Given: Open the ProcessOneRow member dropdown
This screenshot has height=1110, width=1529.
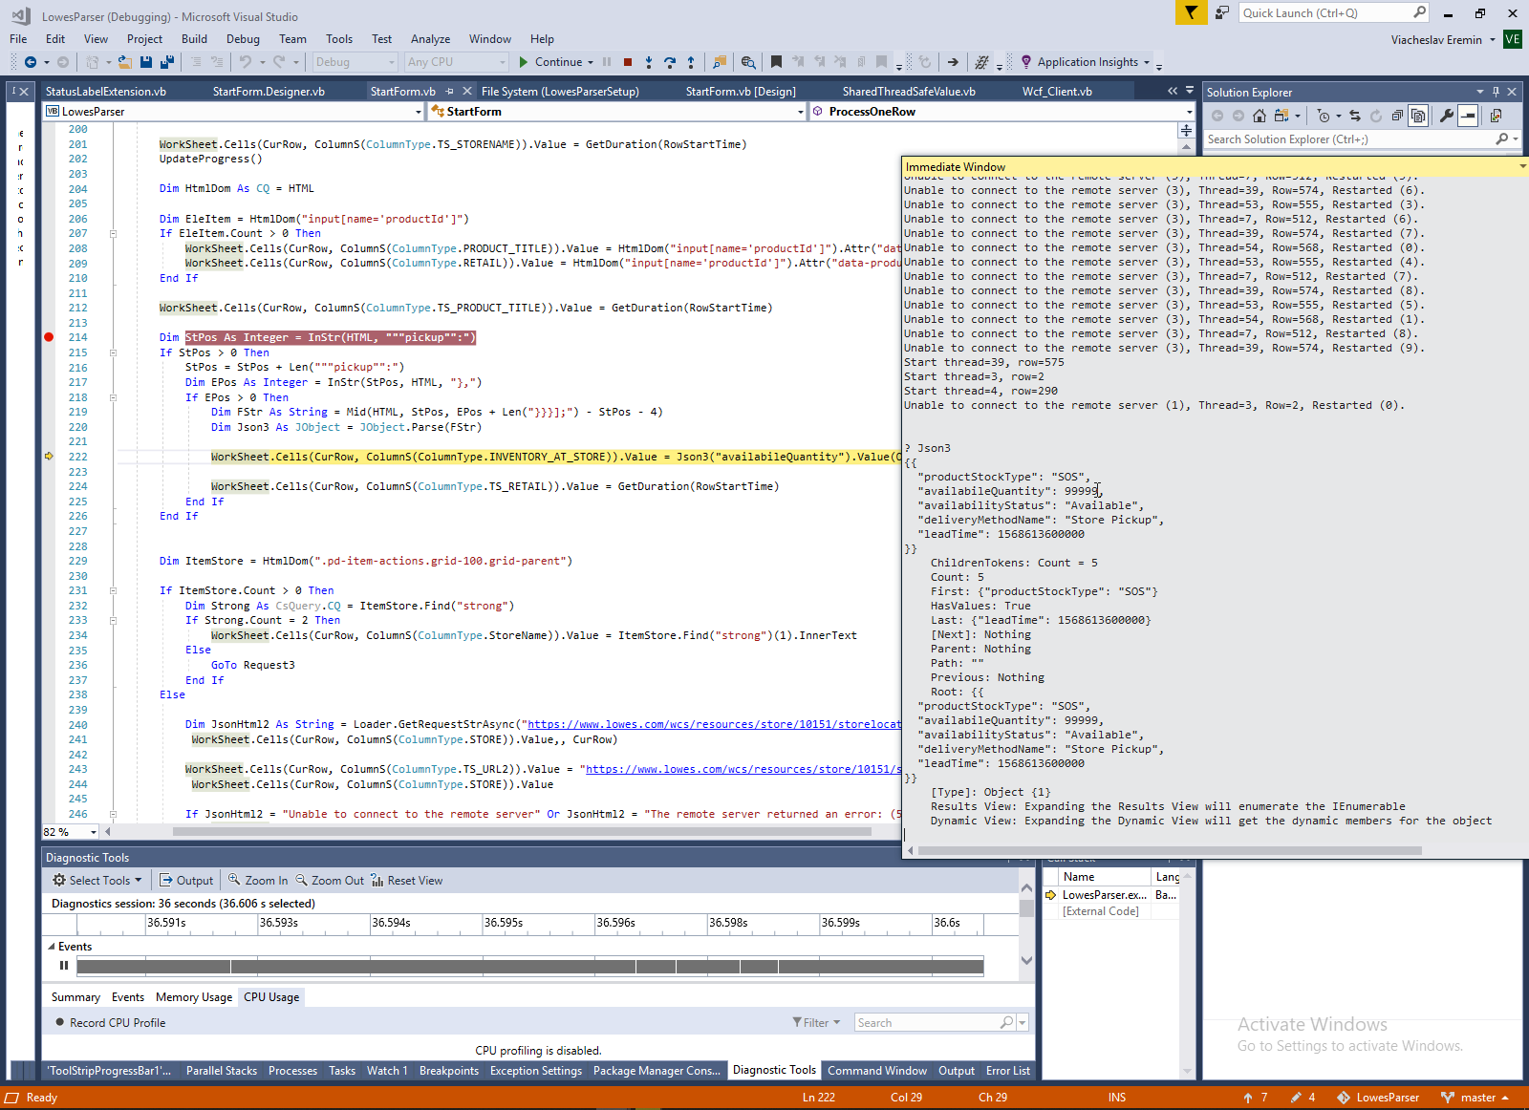Looking at the screenshot, I should (1002, 112).
